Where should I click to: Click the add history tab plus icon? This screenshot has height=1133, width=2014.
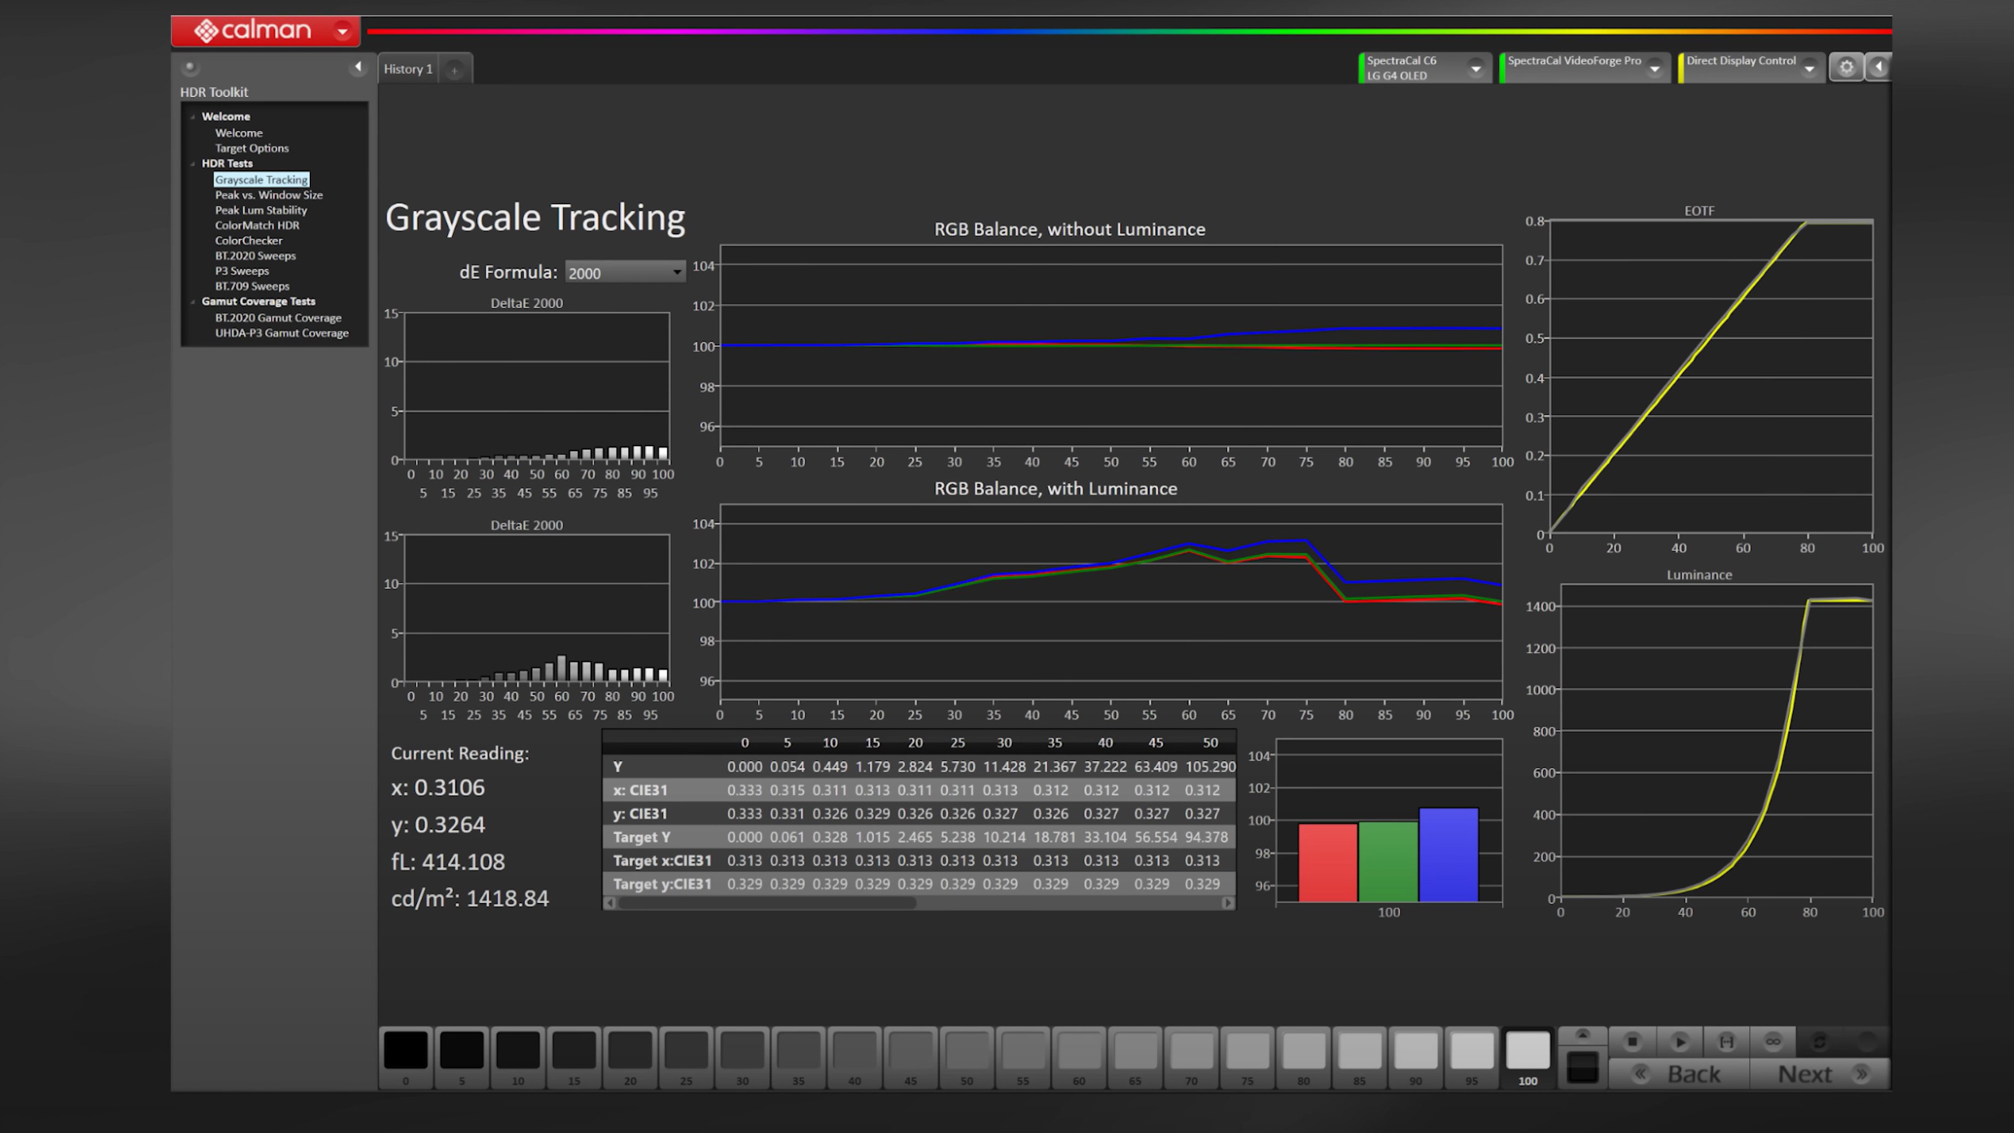coord(454,70)
